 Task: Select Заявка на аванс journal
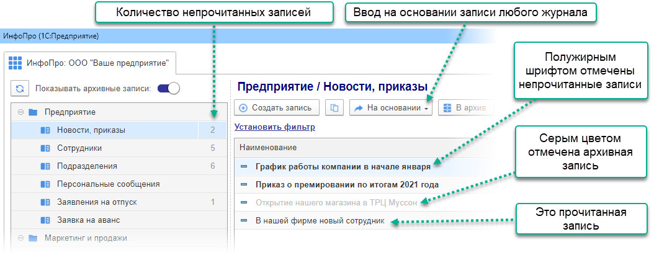tap(119, 220)
